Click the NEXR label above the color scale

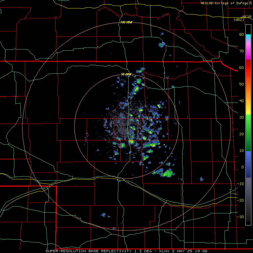tap(247, 17)
